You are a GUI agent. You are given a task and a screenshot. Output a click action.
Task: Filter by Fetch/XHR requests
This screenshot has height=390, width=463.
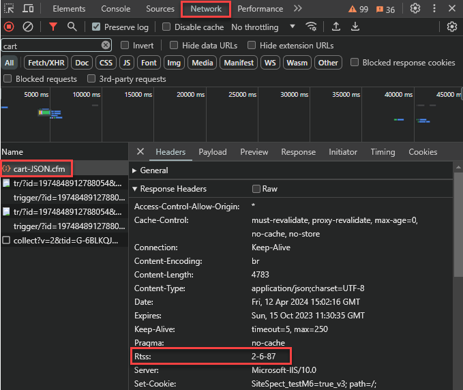coord(46,63)
